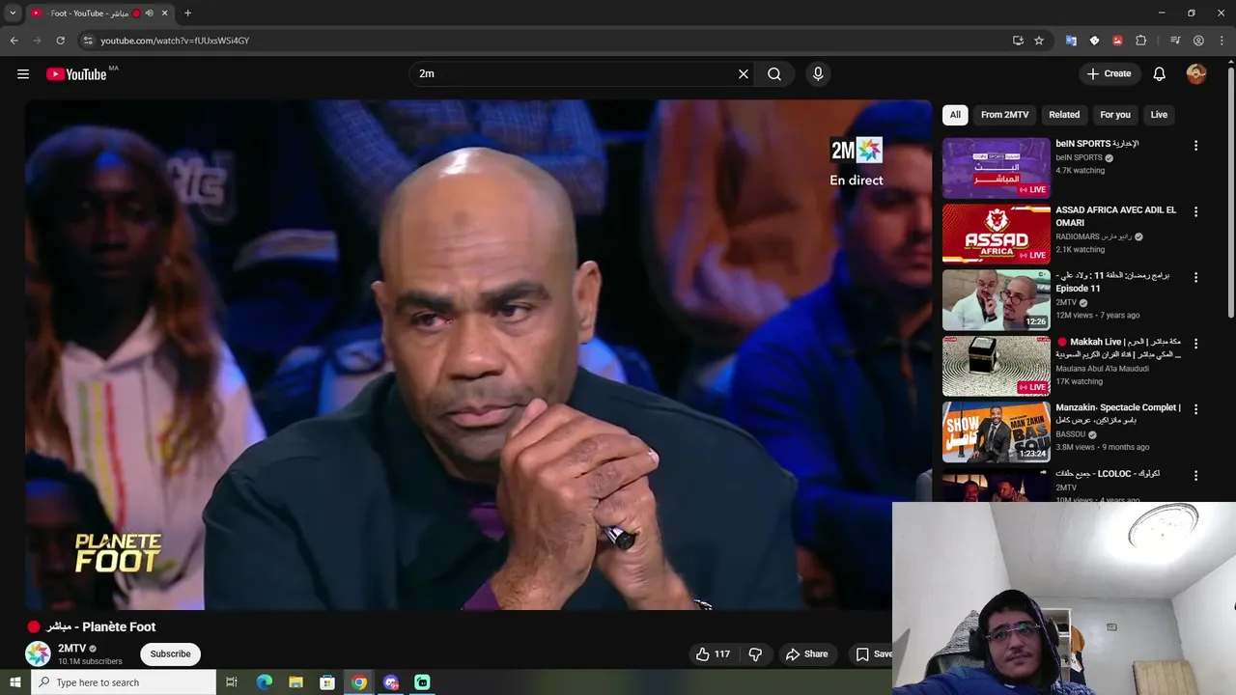This screenshot has height=695, width=1236.
Task: Open the Google Translate extension icon
Action: coord(1071,41)
